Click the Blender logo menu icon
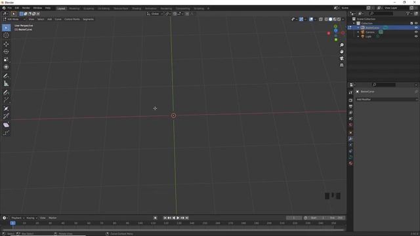 tap(4, 8)
